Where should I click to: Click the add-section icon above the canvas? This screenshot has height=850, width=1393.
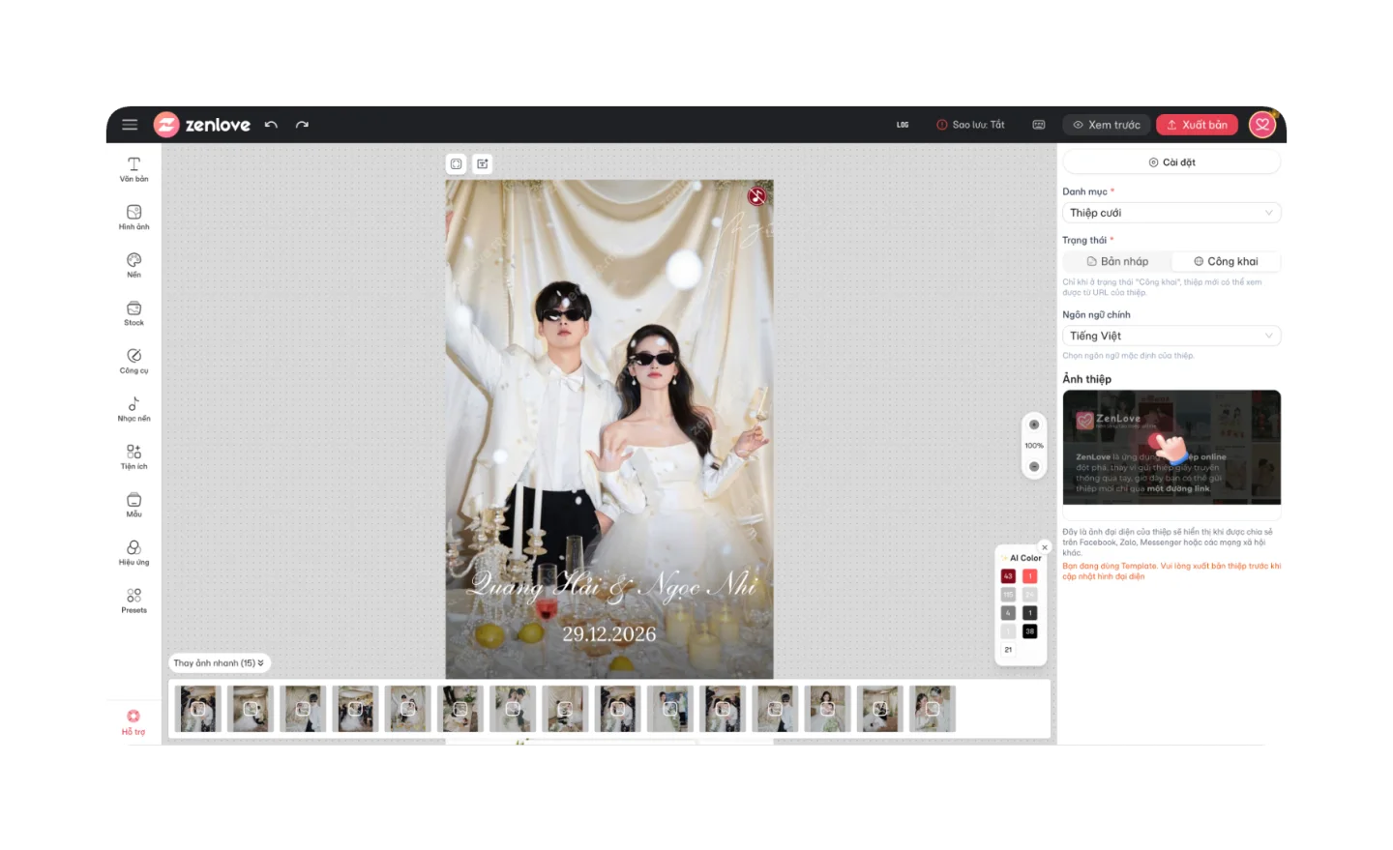click(x=482, y=164)
